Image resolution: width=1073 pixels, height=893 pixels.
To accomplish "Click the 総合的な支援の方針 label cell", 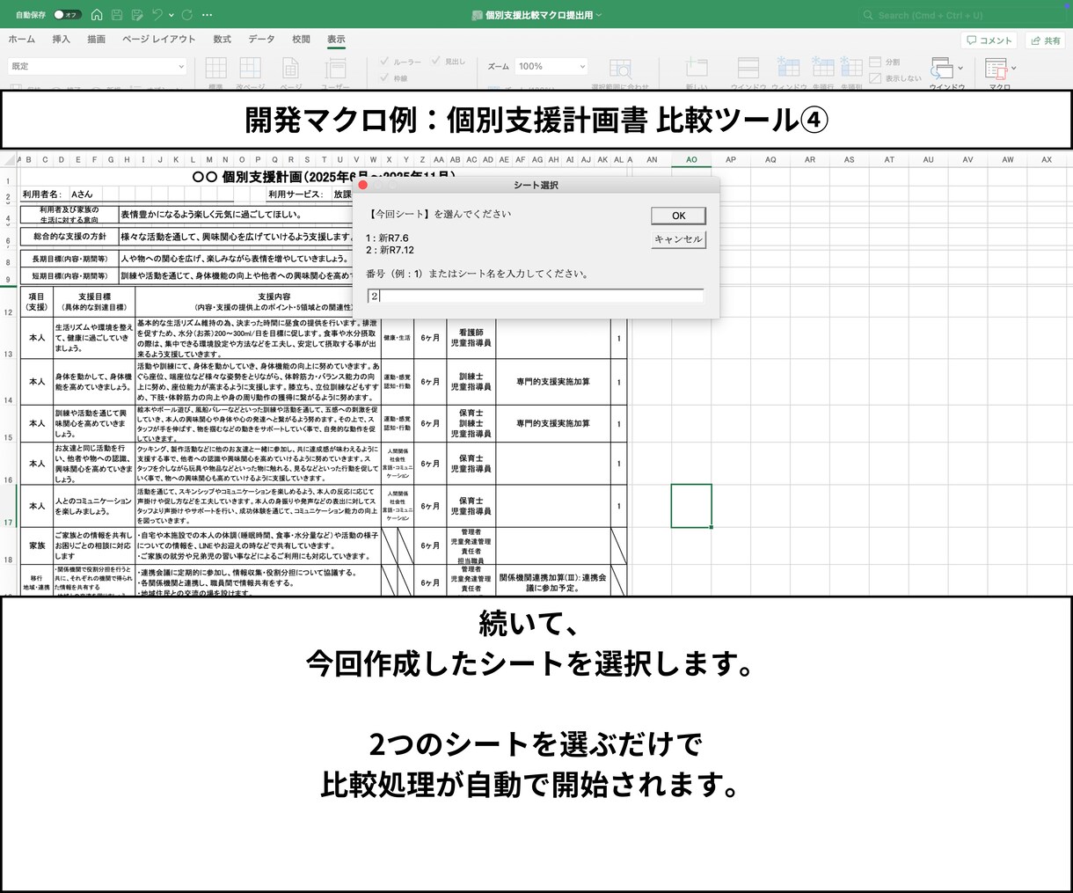I will (69, 237).
